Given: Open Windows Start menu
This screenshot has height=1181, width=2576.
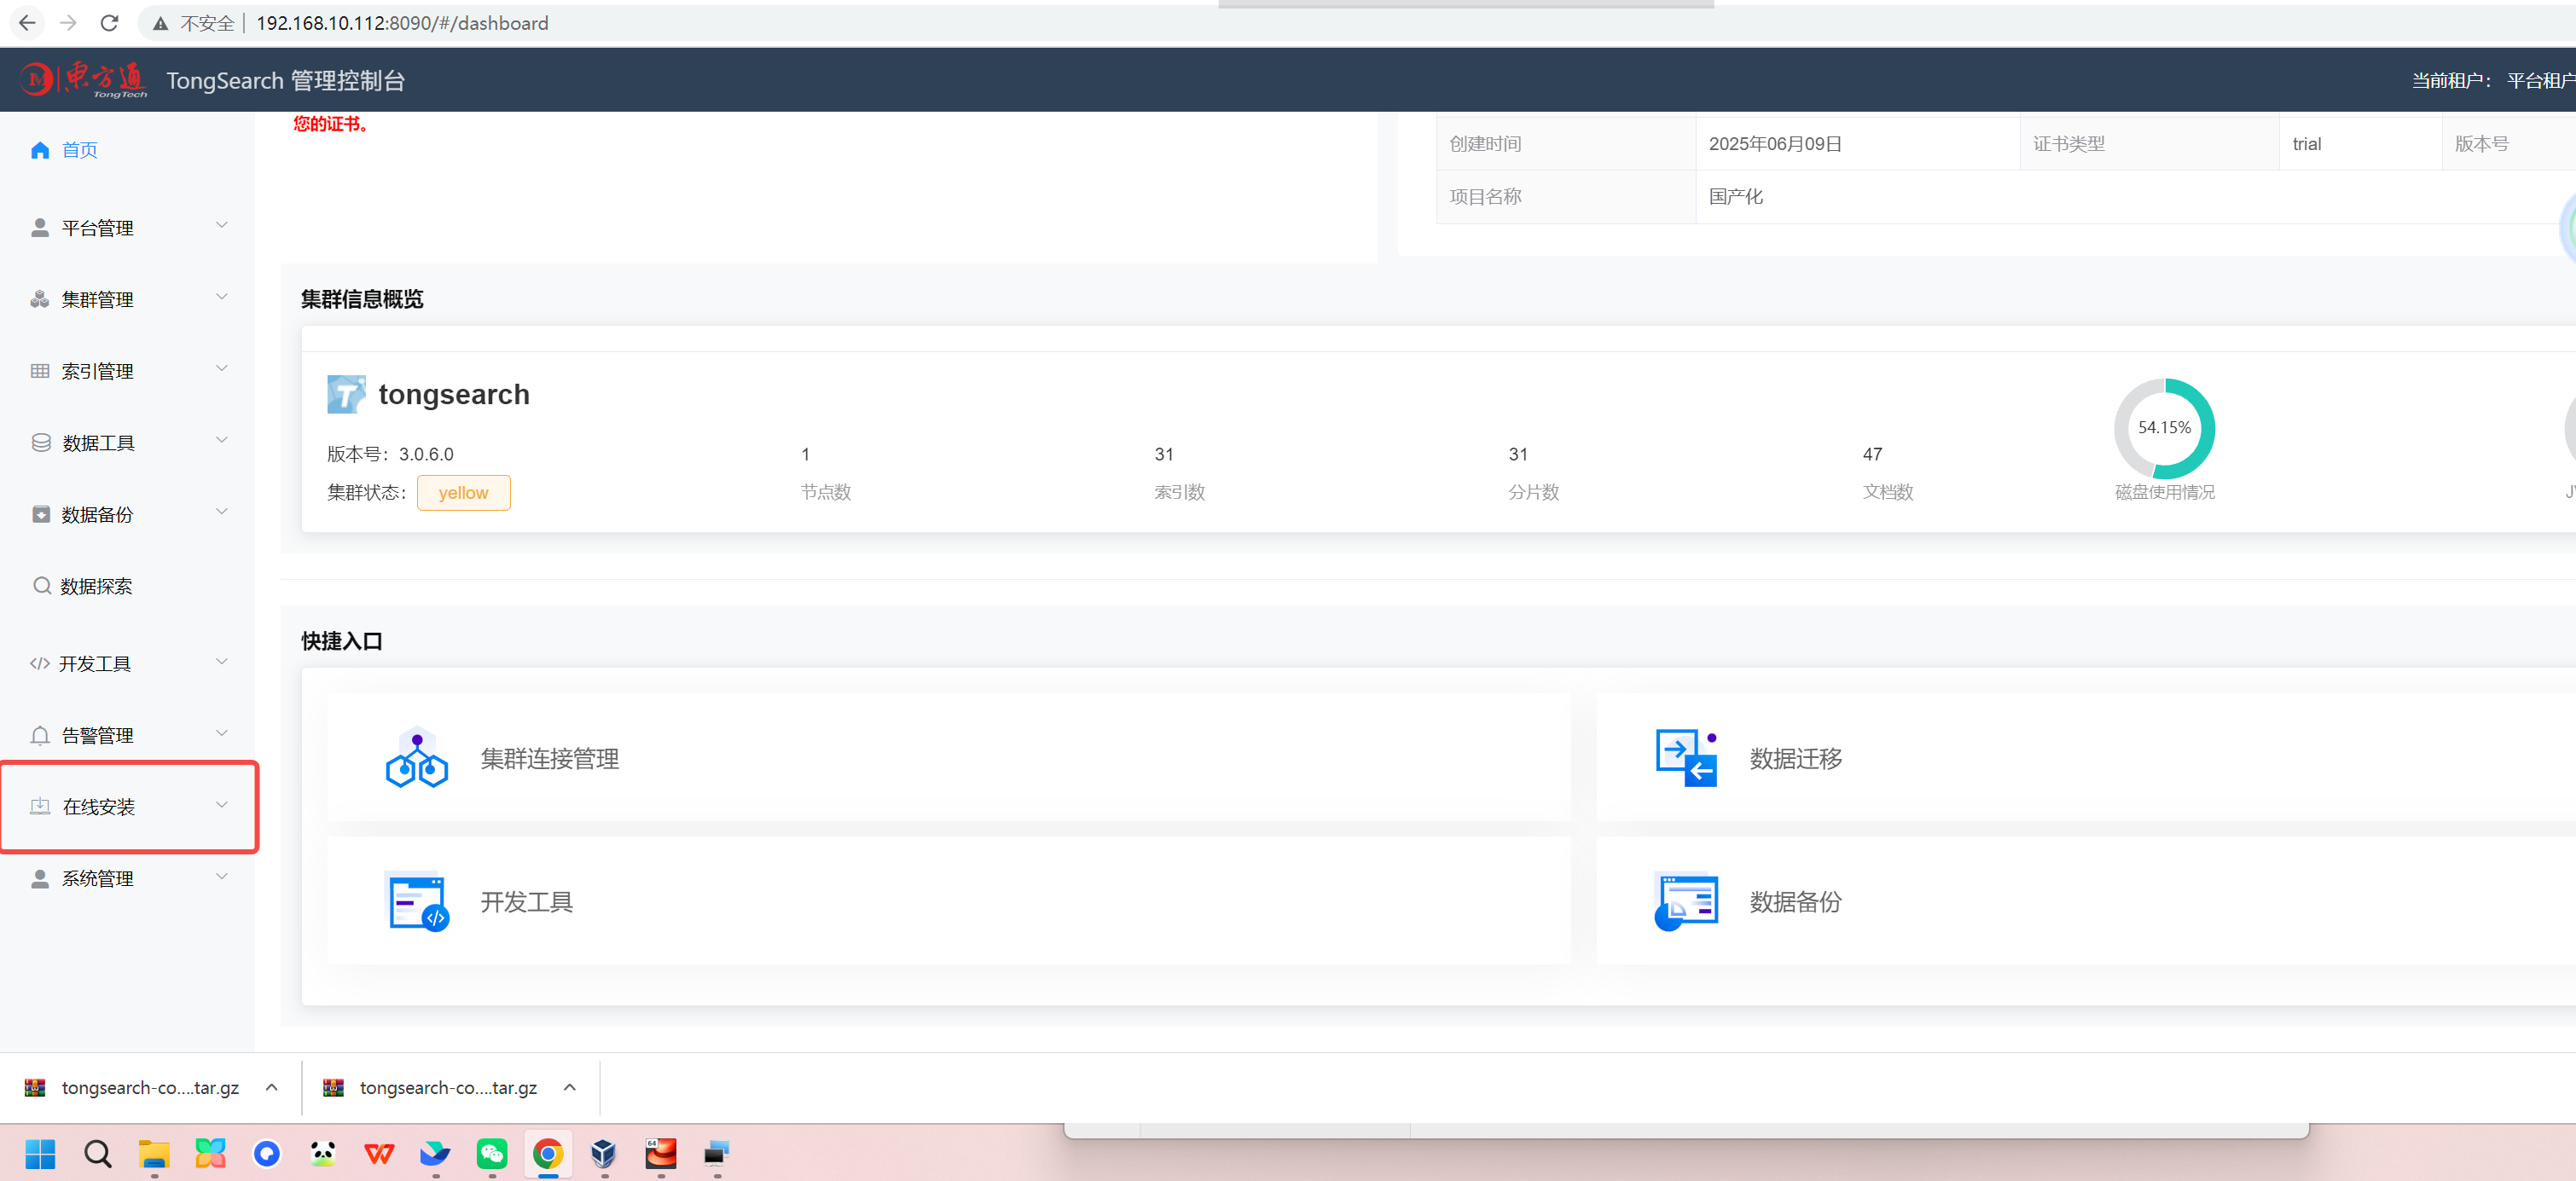Looking at the screenshot, I should (x=40, y=1154).
